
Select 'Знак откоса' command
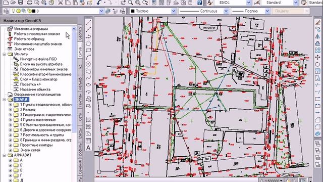24,49
